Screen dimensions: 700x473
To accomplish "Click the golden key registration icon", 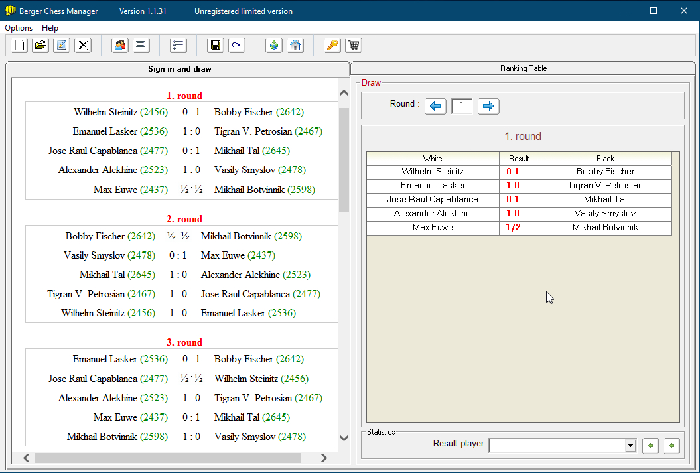I will [x=332, y=45].
